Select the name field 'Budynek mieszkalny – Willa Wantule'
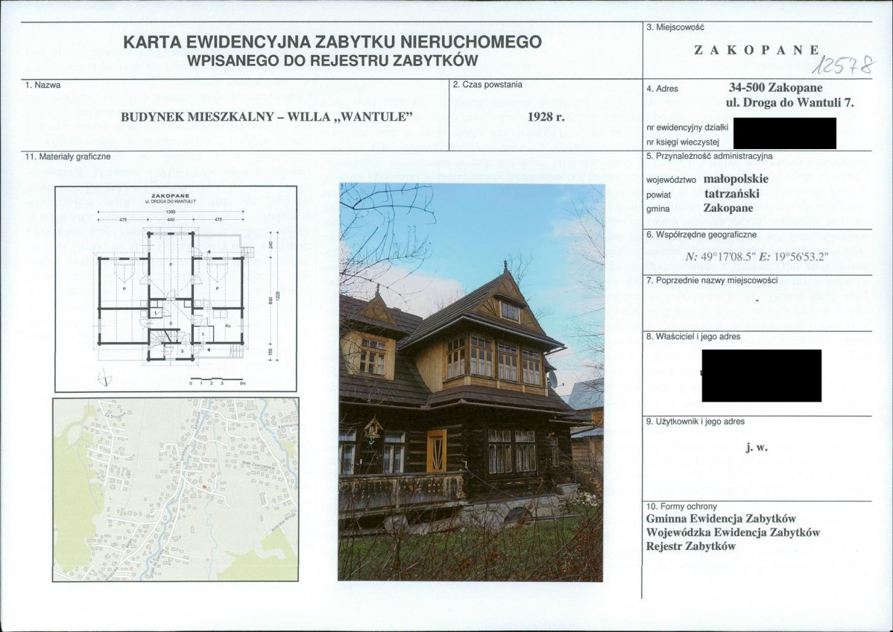Screen dimensions: 893x632 click(x=267, y=117)
